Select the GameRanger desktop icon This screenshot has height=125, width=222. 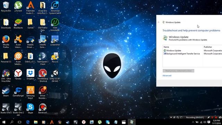click(x=18, y=92)
